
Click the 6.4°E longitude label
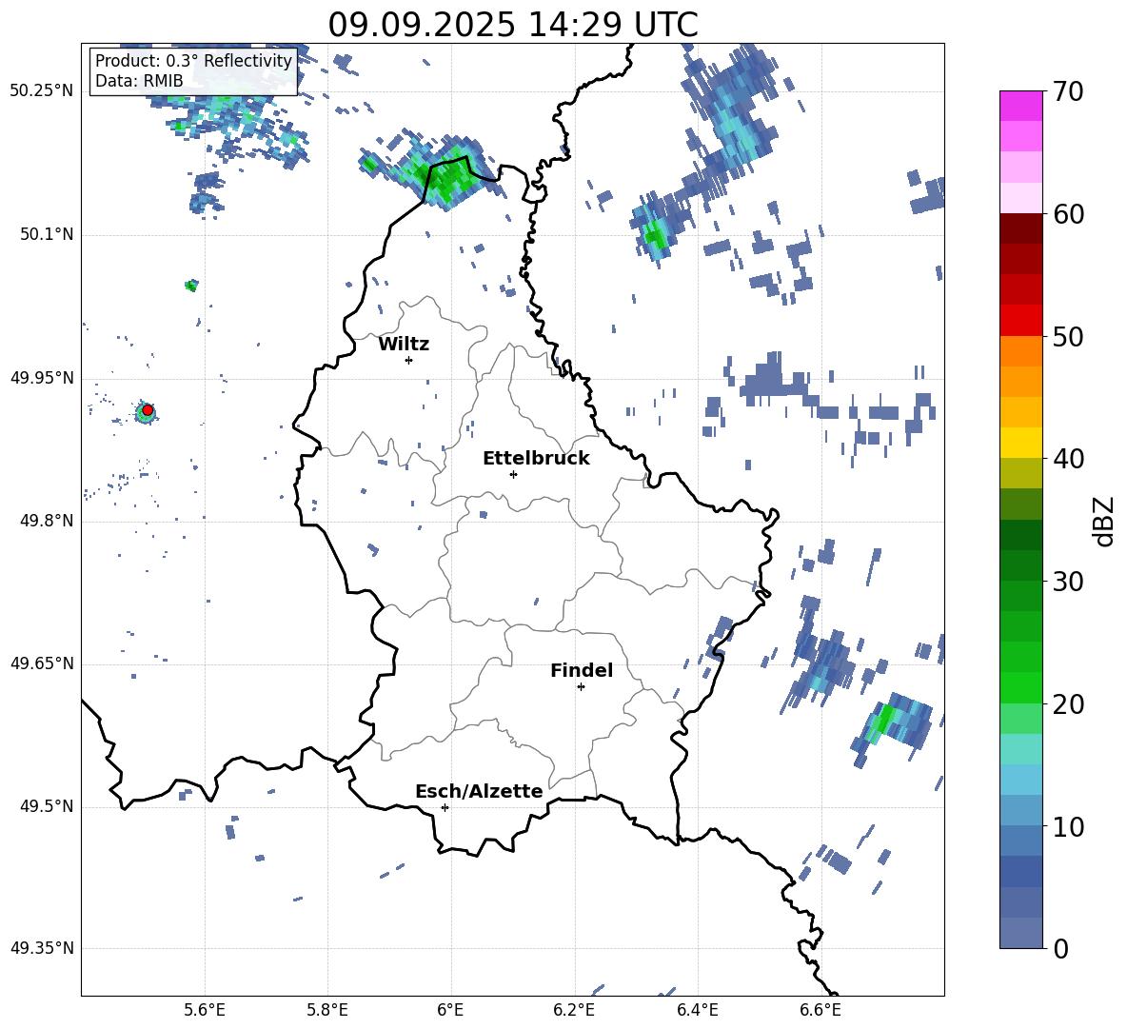tap(697, 1010)
